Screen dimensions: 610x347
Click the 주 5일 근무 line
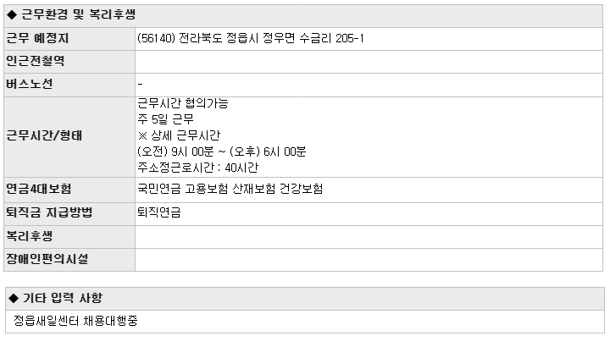tap(166, 119)
